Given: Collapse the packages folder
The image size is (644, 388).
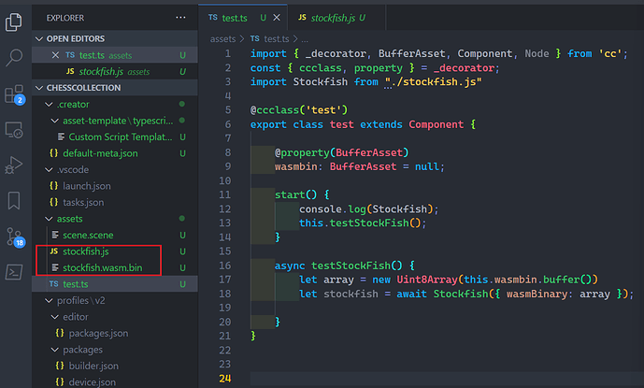Looking at the screenshot, I should click(x=54, y=350).
